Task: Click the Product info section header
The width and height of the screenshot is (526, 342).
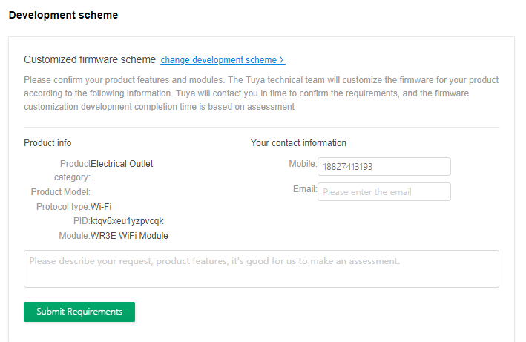Action: click(x=47, y=143)
